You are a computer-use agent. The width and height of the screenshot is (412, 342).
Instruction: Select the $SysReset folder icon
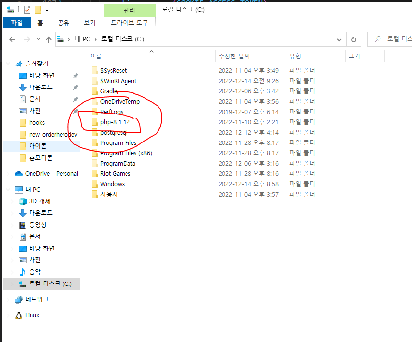[95, 70]
